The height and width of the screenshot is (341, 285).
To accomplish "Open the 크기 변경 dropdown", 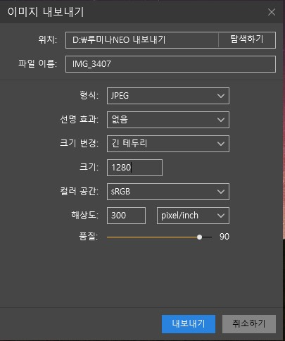I will pos(168,144).
